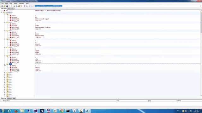Image resolution: width=202 pixels, height=113 pixels.
Task: Click the Redo toolbar icon
Action: (12, 6)
